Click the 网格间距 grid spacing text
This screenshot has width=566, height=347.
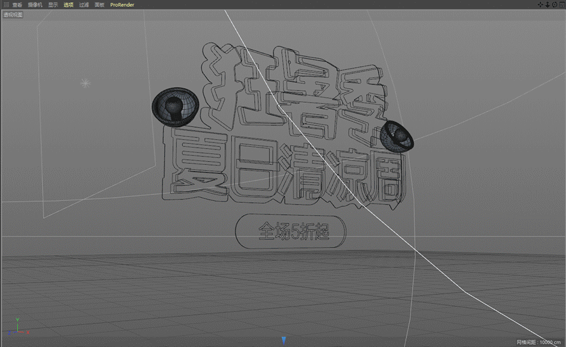pyautogui.click(x=538, y=342)
